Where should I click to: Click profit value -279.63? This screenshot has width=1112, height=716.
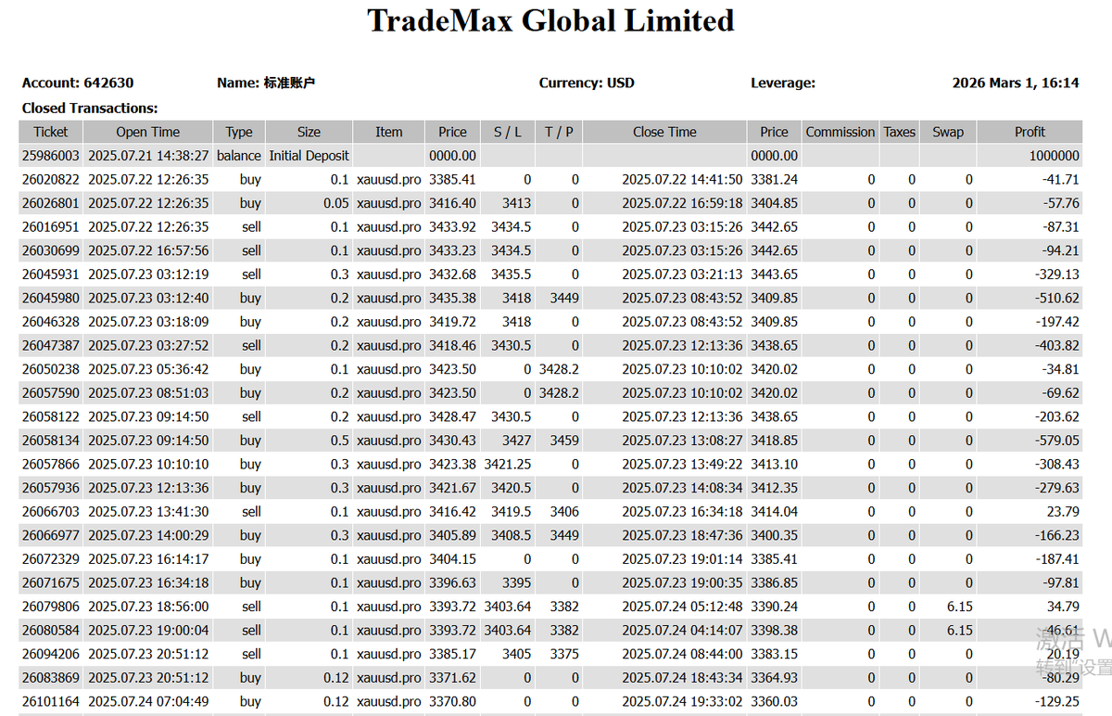[x=1057, y=488]
